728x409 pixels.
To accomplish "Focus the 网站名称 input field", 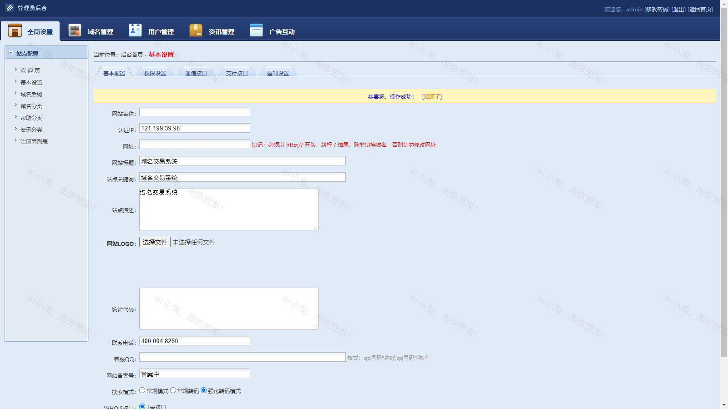I will 195,111.
